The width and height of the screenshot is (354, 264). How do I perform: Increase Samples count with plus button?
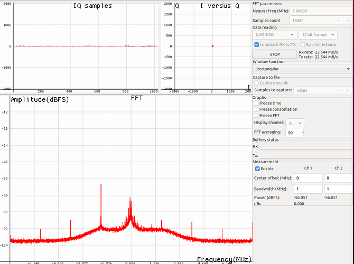[x=348, y=20]
